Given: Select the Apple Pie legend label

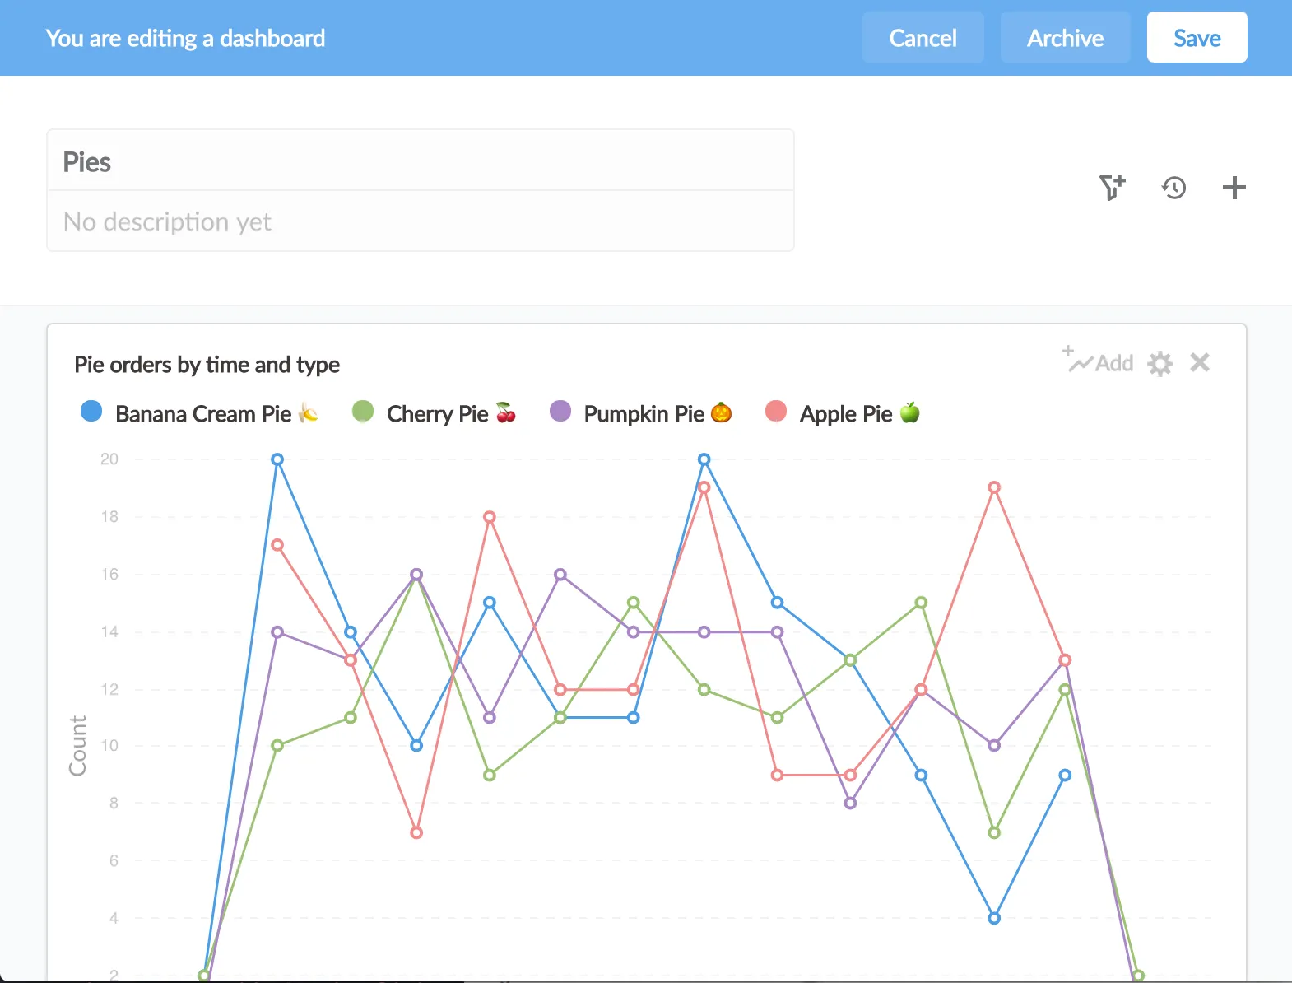Looking at the screenshot, I should click(x=860, y=413).
